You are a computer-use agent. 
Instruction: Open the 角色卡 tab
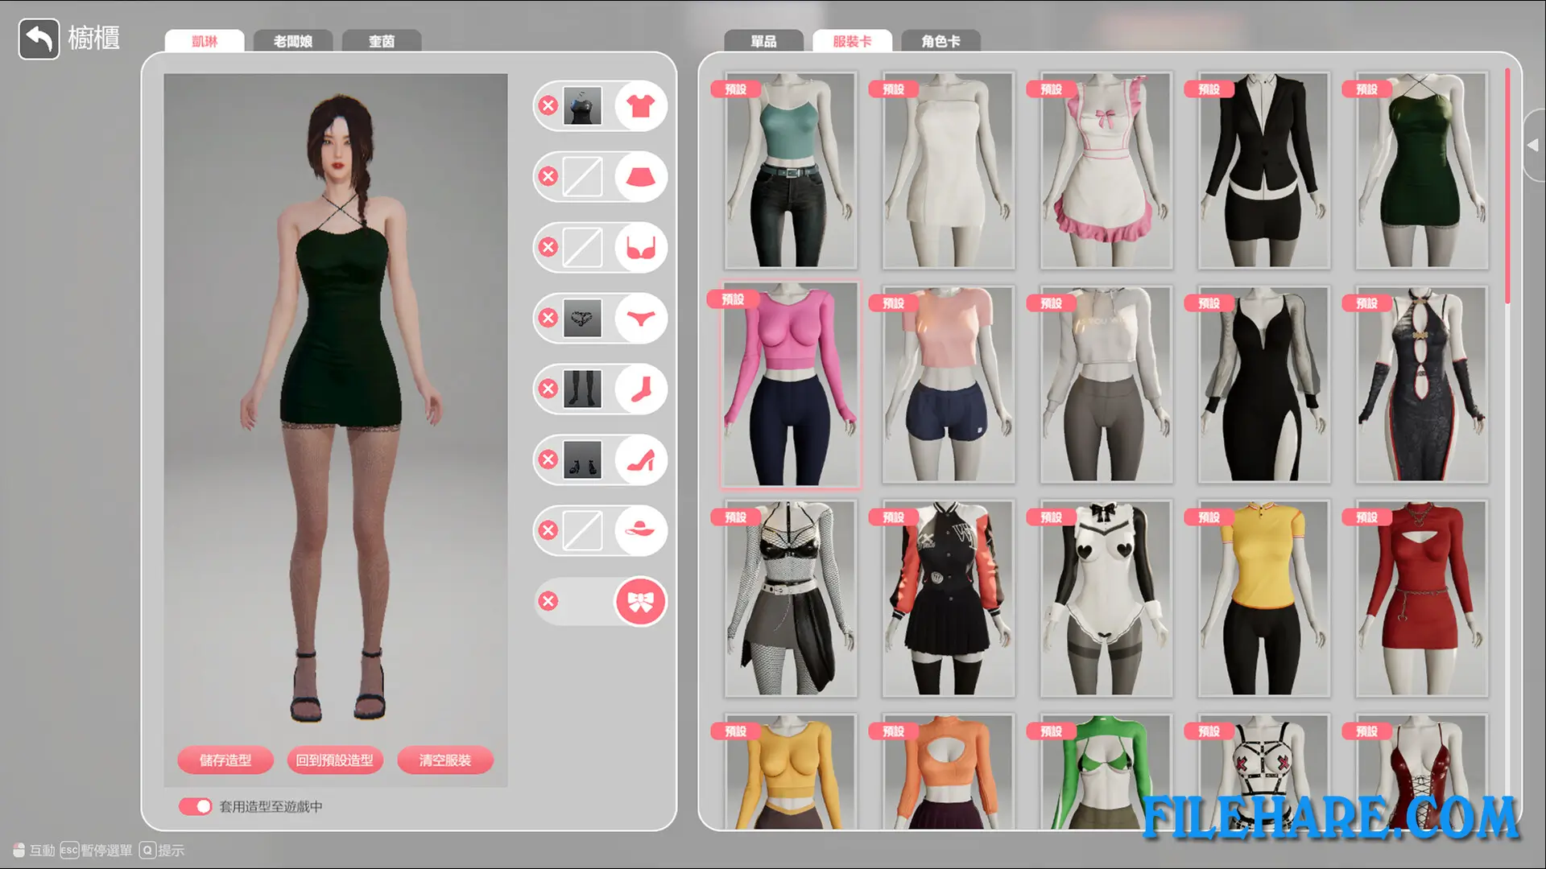[940, 40]
